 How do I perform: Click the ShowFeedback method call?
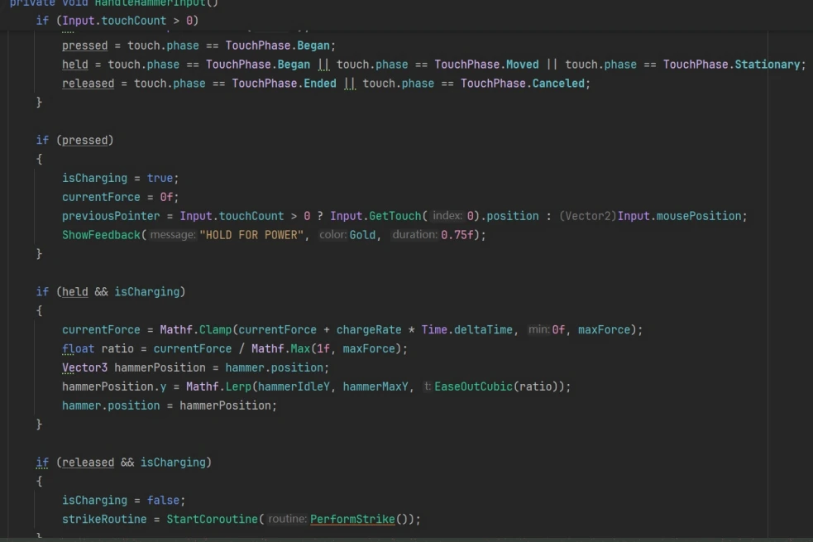[101, 235]
